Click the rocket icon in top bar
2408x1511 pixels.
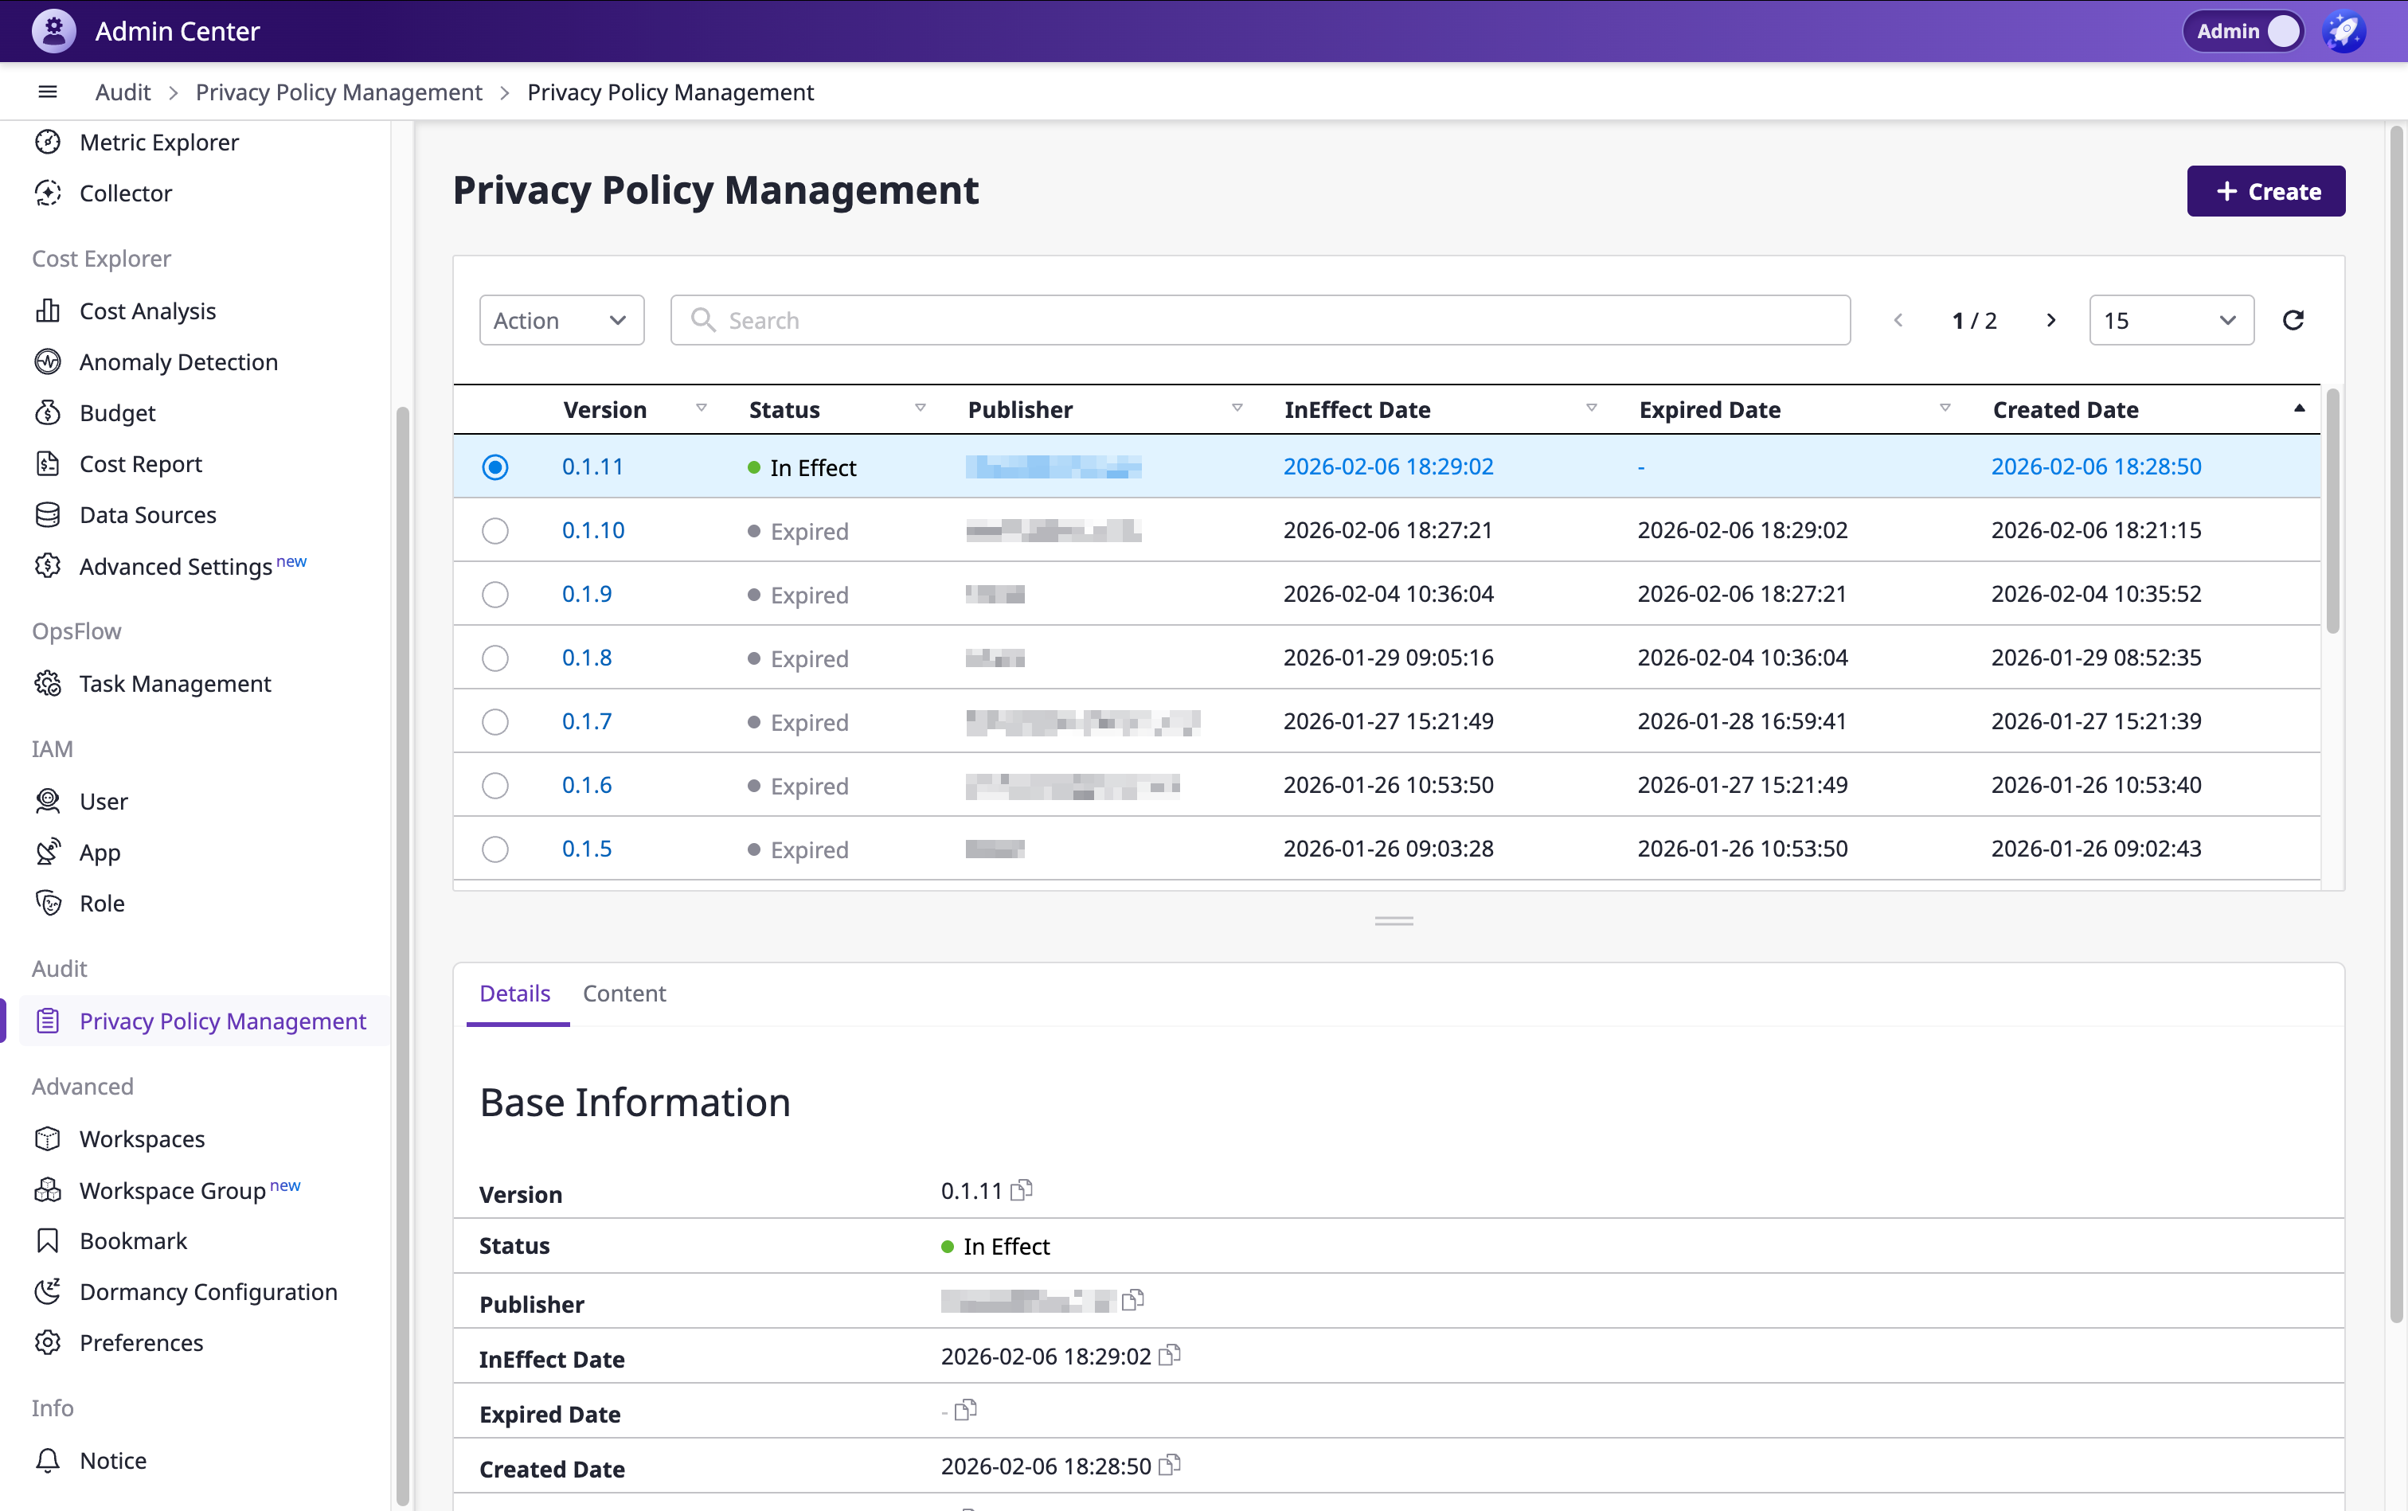(x=2343, y=32)
